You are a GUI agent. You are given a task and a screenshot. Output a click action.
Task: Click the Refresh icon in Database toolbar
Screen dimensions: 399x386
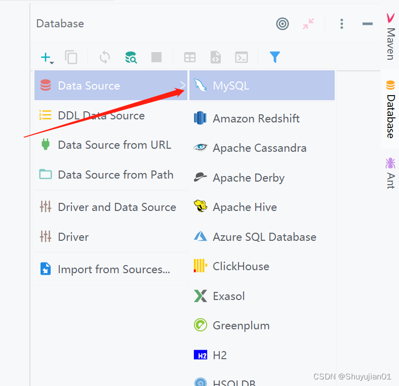coord(105,57)
